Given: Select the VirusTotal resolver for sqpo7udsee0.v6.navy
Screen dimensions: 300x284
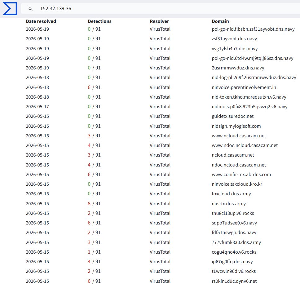Looking at the screenshot, I should pyautogui.click(x=160, y=223).
